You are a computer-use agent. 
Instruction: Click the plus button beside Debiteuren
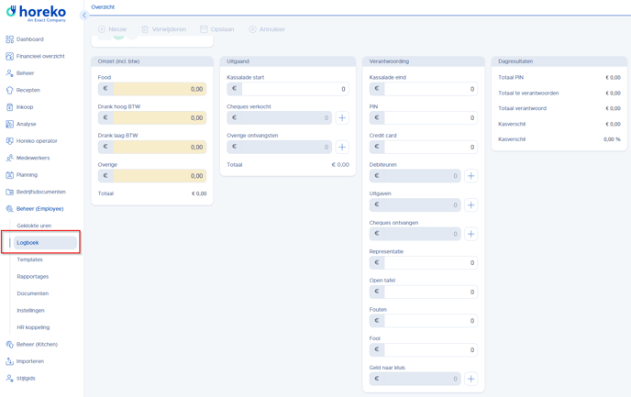coord(470,176)
